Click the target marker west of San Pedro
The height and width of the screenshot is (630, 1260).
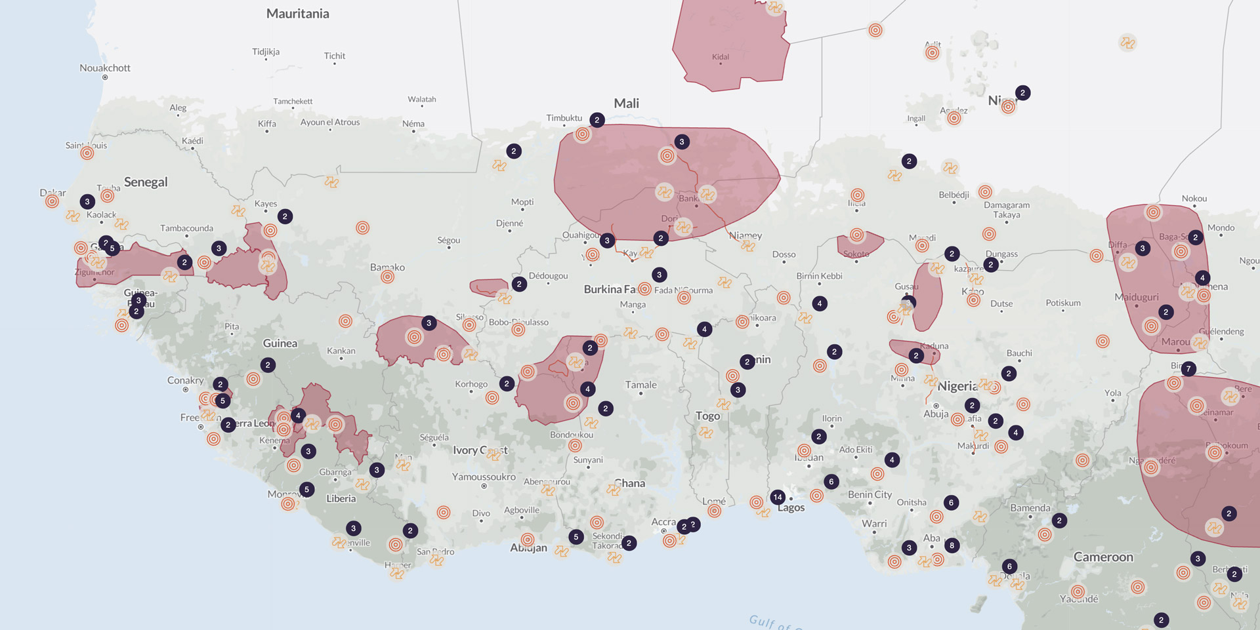coord(396,545)
